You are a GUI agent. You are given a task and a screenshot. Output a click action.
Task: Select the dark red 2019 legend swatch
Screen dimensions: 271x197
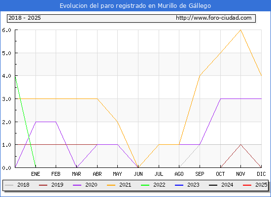click(x=43, y=185)
